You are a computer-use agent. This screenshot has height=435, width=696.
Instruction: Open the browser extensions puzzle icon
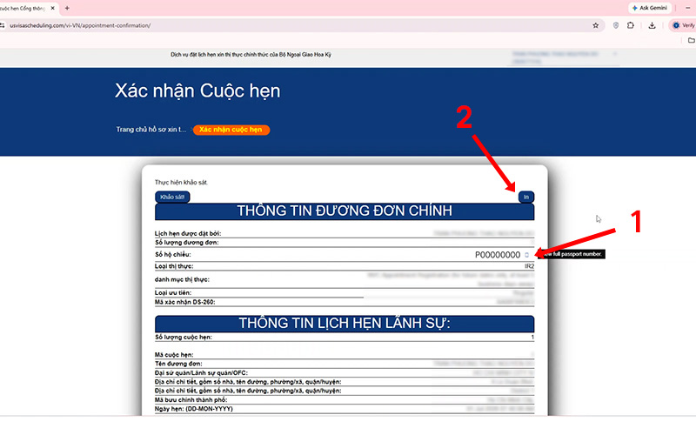(x=630, y=25)
